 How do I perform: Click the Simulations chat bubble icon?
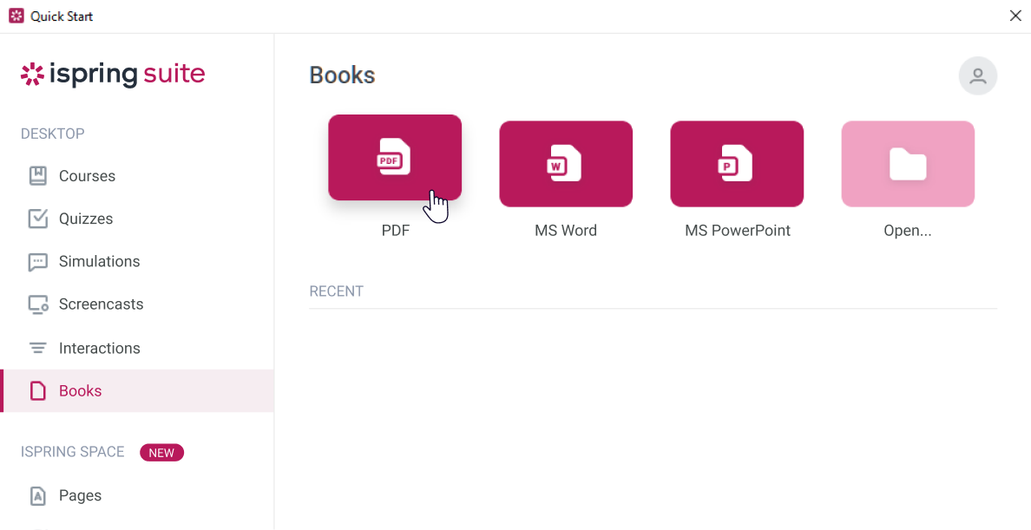(x=37, y=261)
